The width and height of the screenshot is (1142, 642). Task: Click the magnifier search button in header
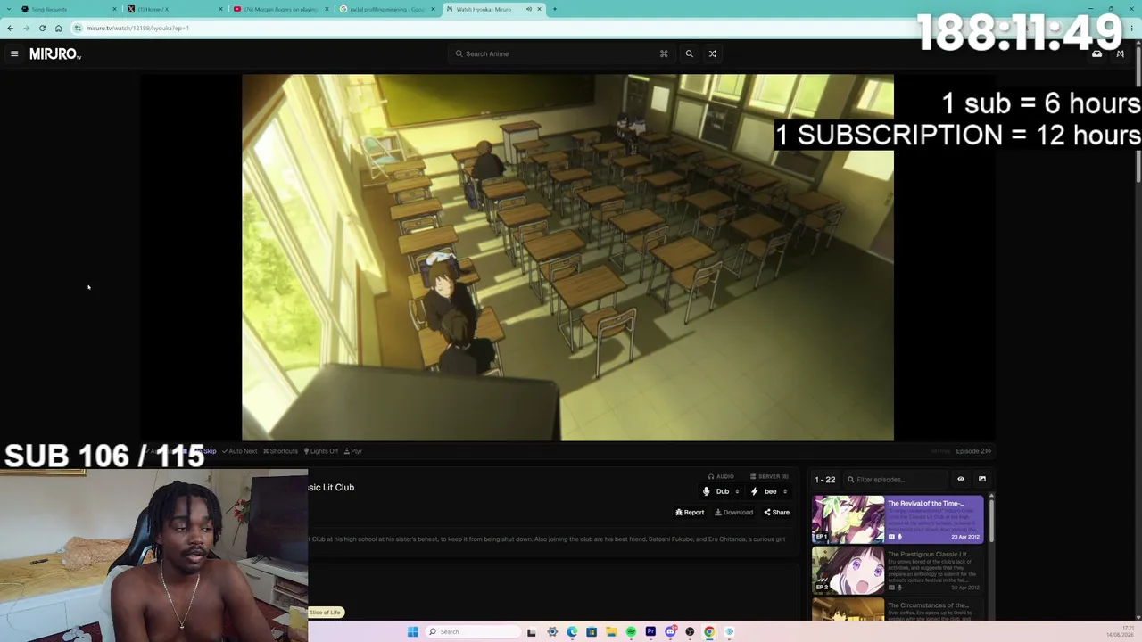(x=689, y=53)
